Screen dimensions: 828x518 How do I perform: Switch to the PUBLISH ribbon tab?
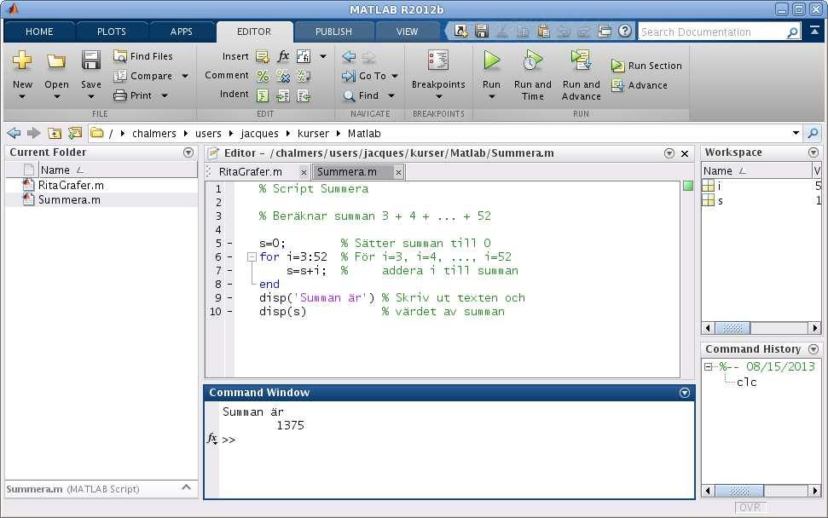click(333, 32)
